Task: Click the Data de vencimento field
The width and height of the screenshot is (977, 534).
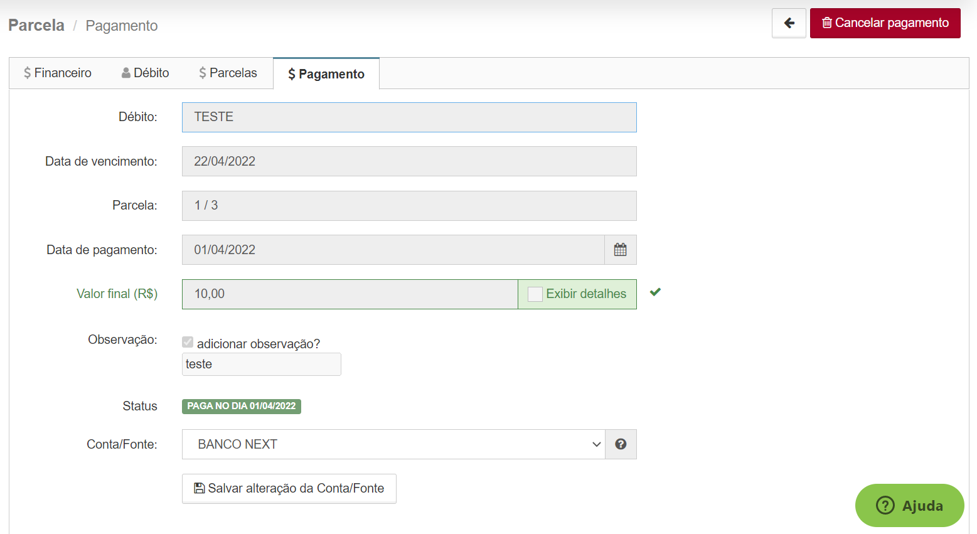Action: click(409, 161)
